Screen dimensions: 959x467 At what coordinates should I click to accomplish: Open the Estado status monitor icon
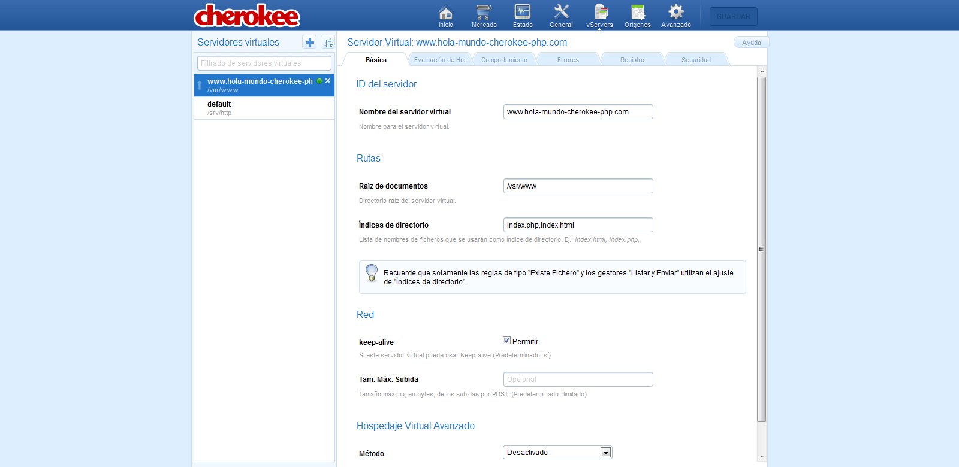[x=523, y=16]
